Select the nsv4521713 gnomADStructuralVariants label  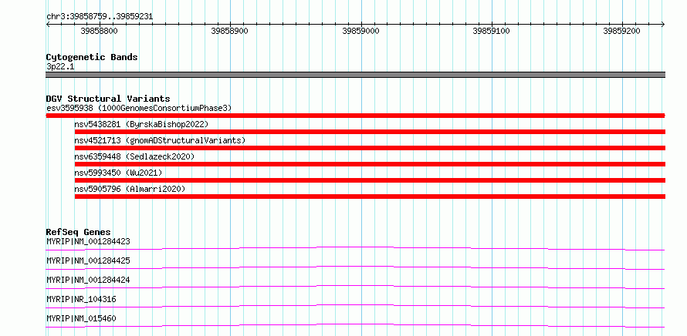[160, 140]
